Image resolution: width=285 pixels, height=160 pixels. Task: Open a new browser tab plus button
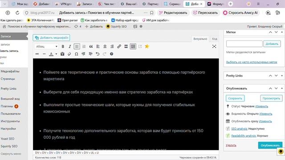click(231, 4)
